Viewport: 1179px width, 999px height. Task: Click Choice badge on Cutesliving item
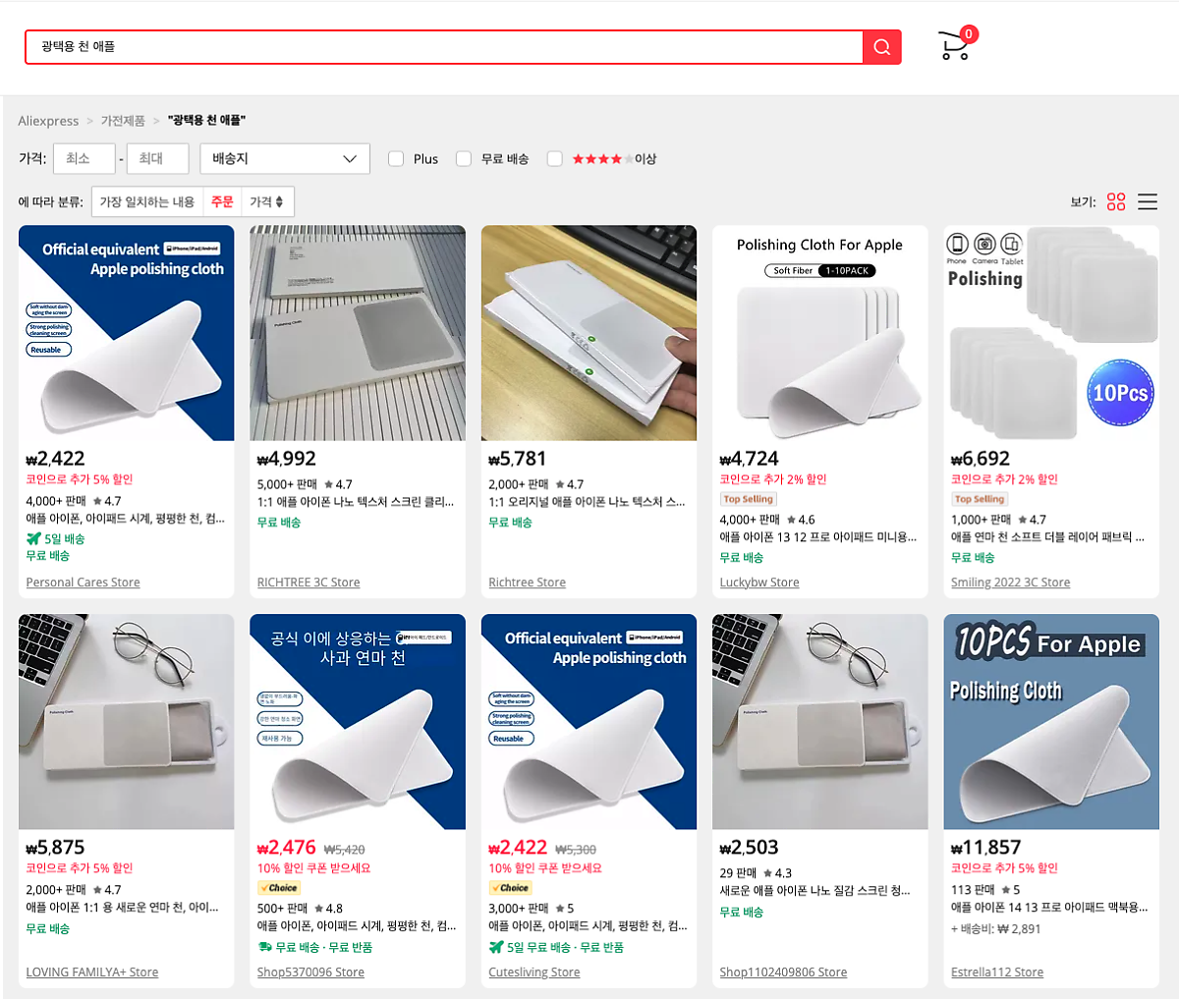click(510, 888)
